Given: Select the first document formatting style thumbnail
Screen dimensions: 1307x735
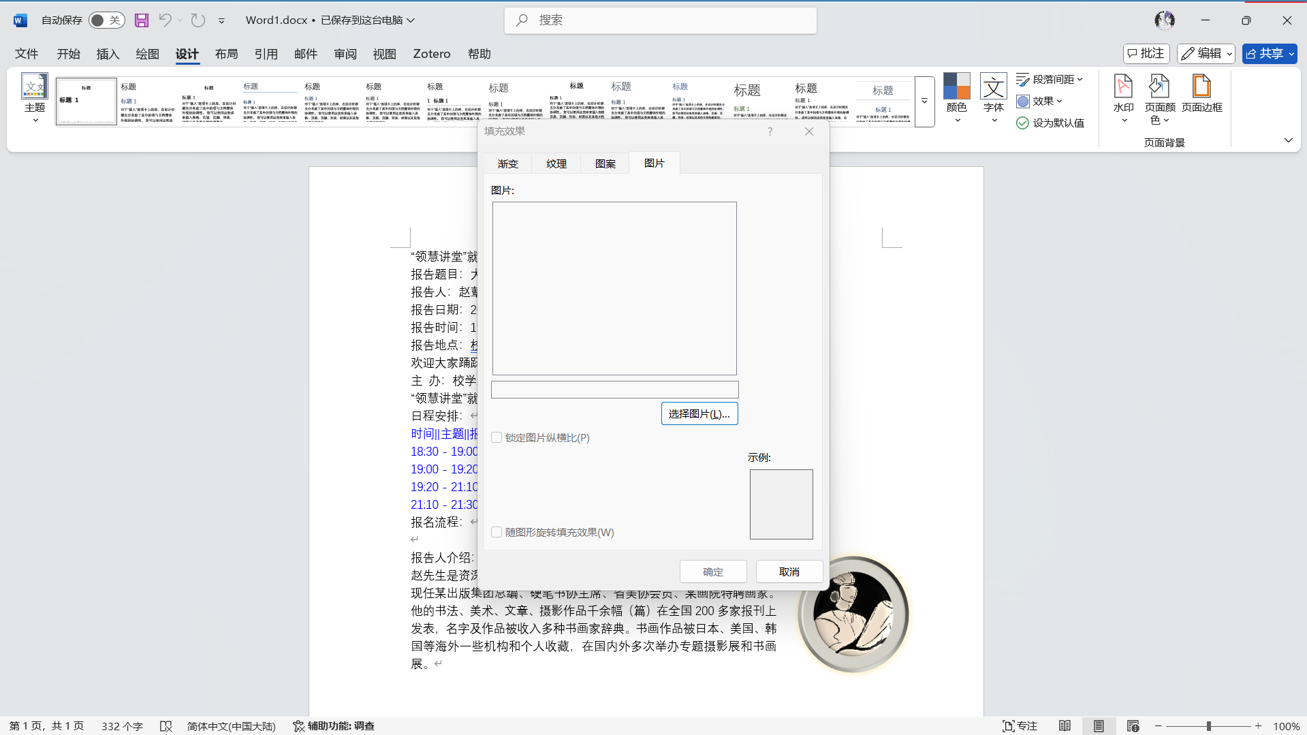Looking at the screenshot, I should click(x=86, y=101).
